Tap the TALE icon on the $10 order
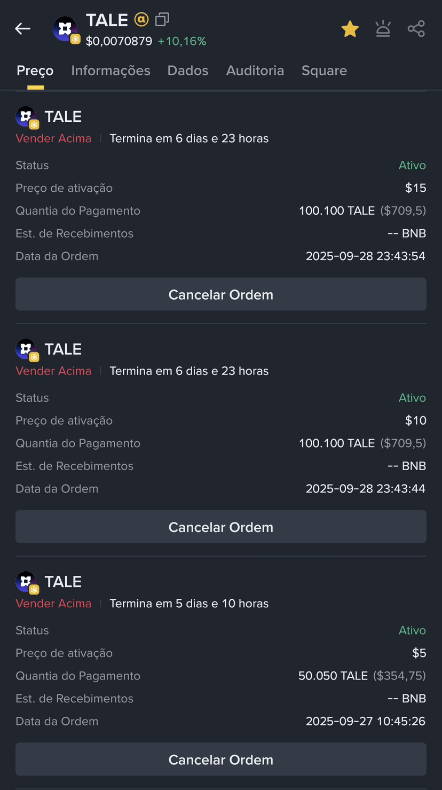The image size is (442, 790). (x=26, y=350)
